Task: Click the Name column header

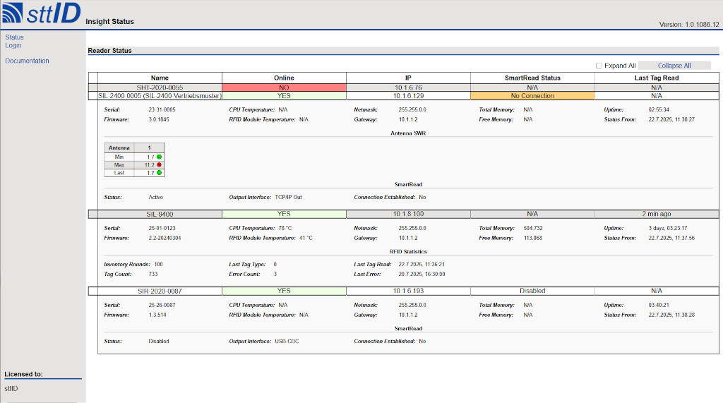Action: tap(160, 78)
